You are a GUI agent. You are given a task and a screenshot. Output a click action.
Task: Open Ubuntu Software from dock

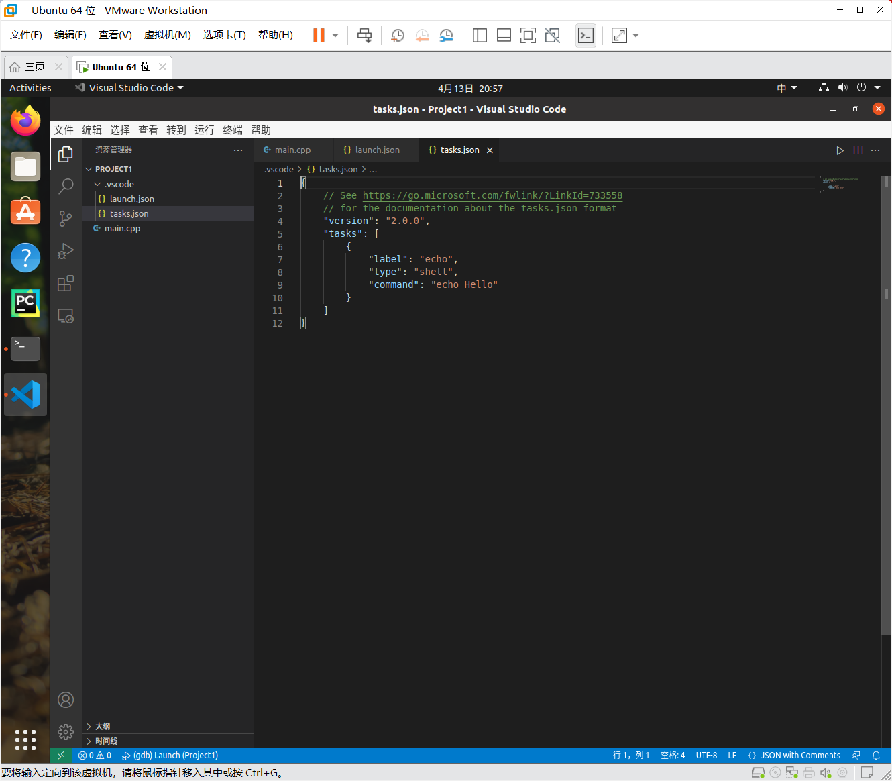click(25, 212)
